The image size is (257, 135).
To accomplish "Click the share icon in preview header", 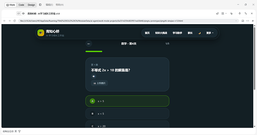I will [218, 14].
